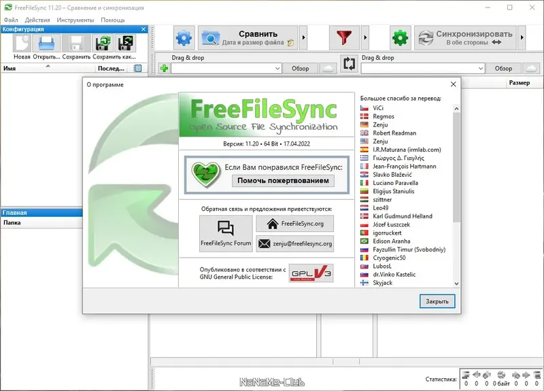Open green gear synchronization settings
Screen dimensions: 544x391
[400, 37]
